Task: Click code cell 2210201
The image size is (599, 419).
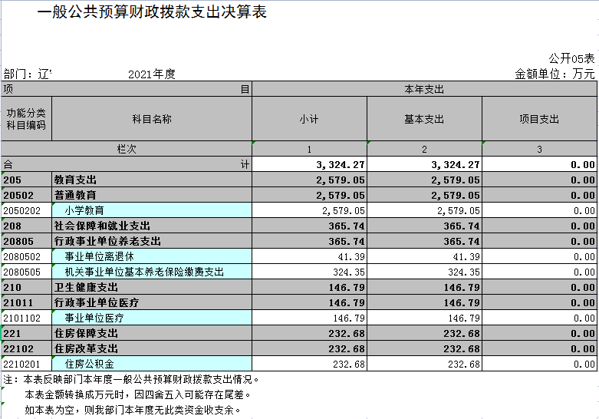Action: pos(26,363)
